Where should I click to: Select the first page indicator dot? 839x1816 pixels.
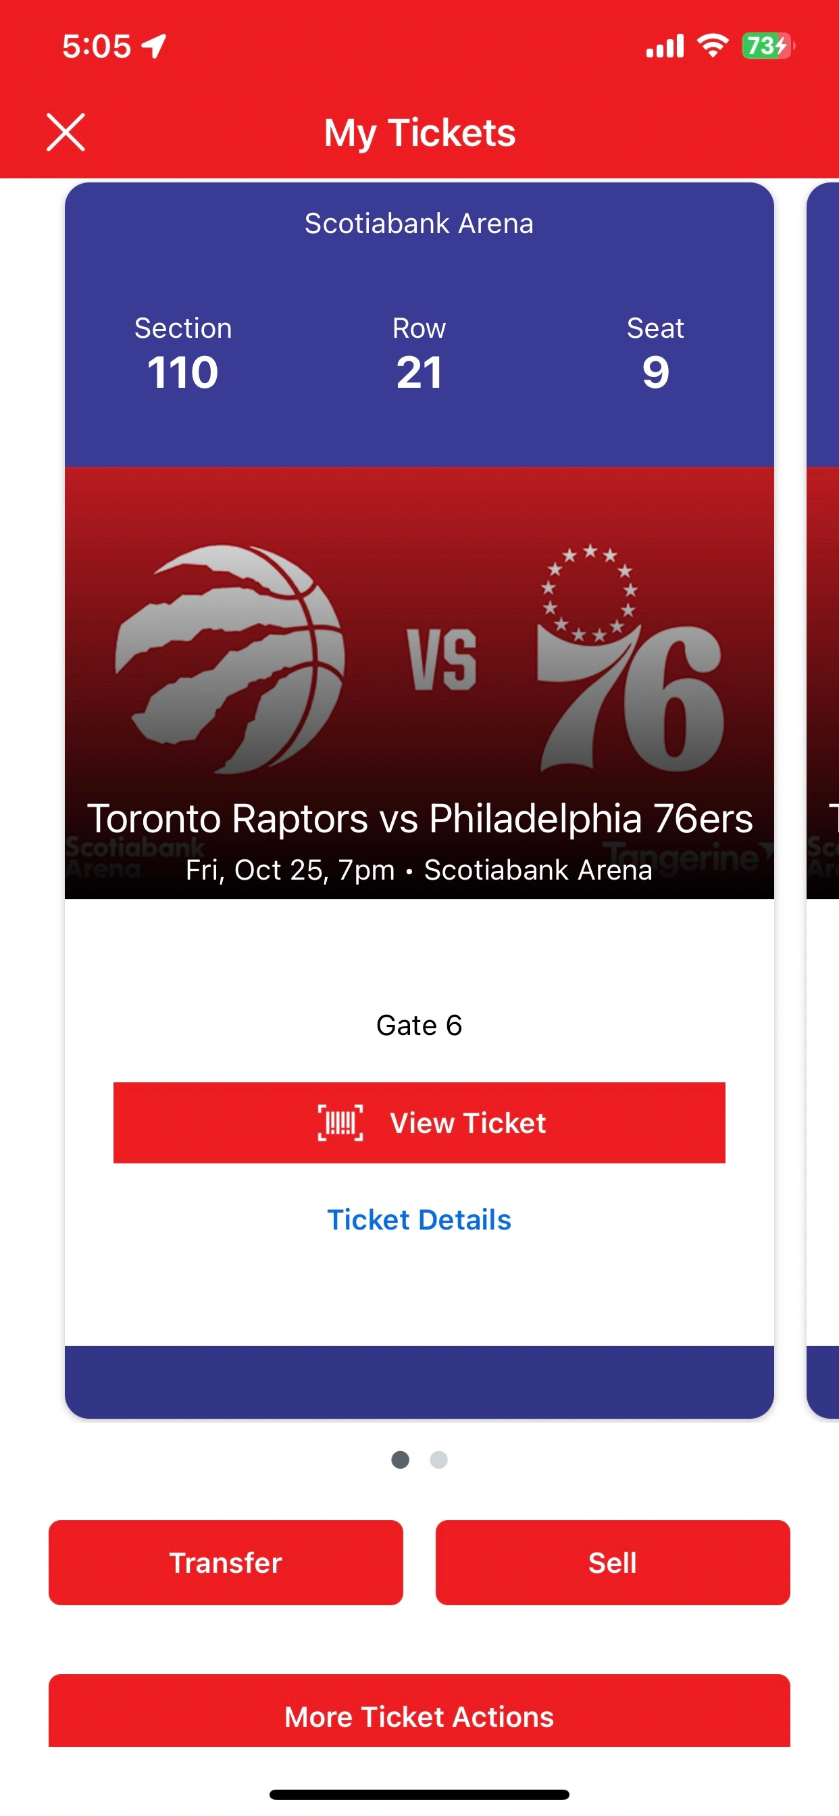point(401,1459)
